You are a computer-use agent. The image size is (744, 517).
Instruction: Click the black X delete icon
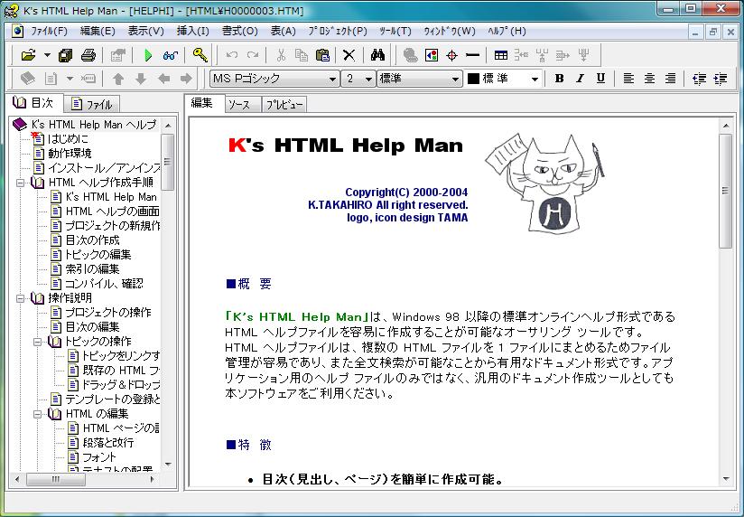[x=349, y=55]
